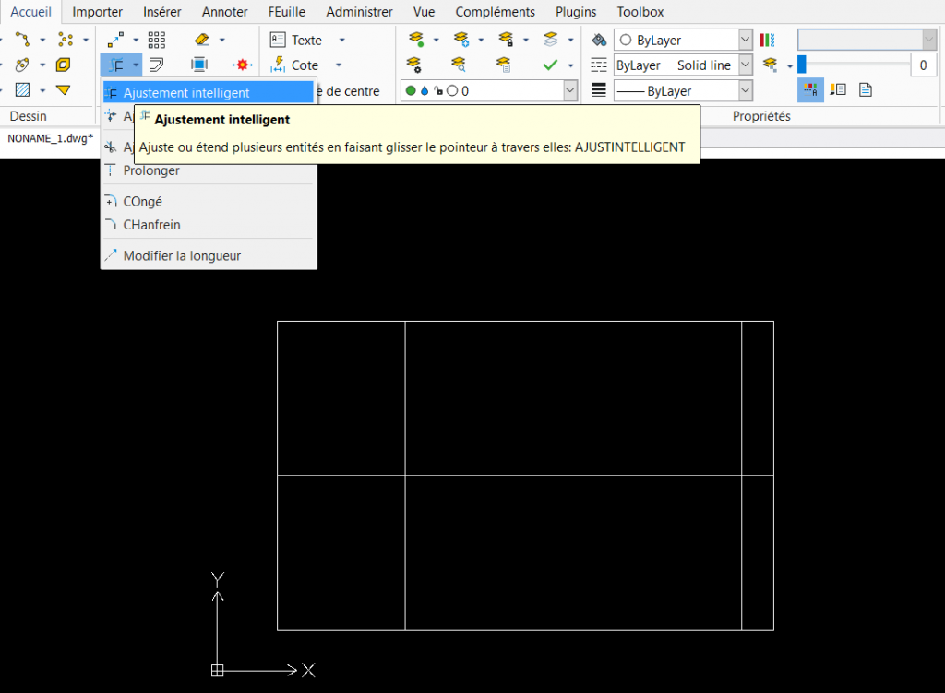Image resolution: width=945 pixels, height=693 pixels.
Task: Click the layer list properties icon
Action: (x=503, y=65)
